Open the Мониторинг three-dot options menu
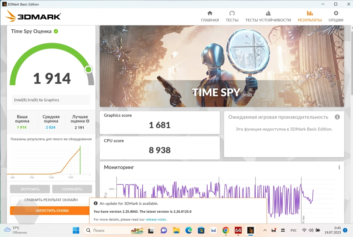353x237 pixels. pyautogui.click(x=339, y=167)
